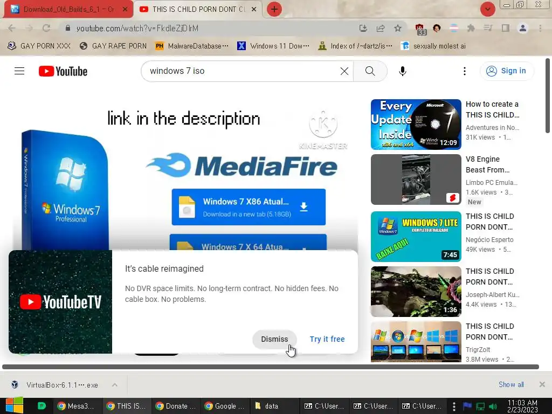
Task: Open a new tab with the plus button
Action: (274, 9)
